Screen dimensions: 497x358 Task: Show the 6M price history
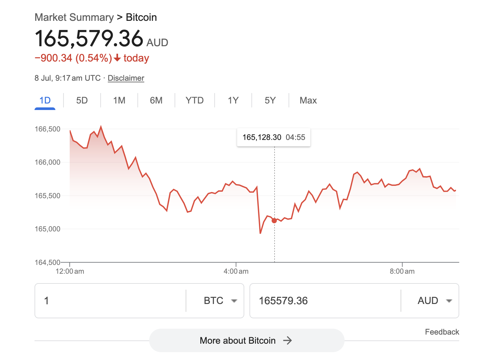tap(156, 100)
